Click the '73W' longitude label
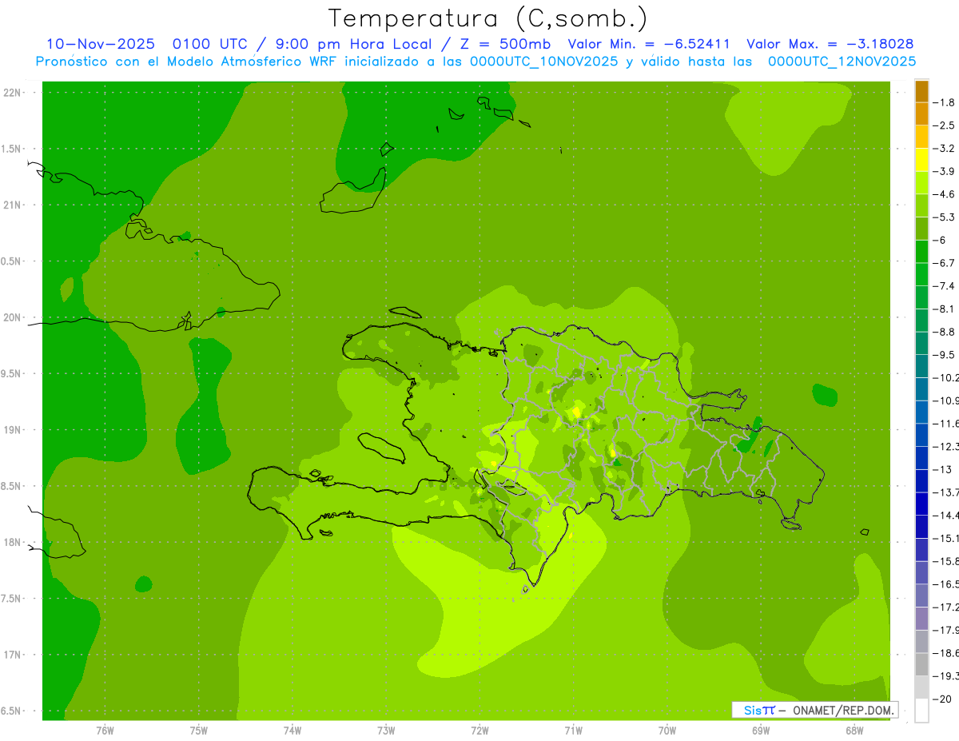The width and height of the screenshot is (959, 741). 386,730
